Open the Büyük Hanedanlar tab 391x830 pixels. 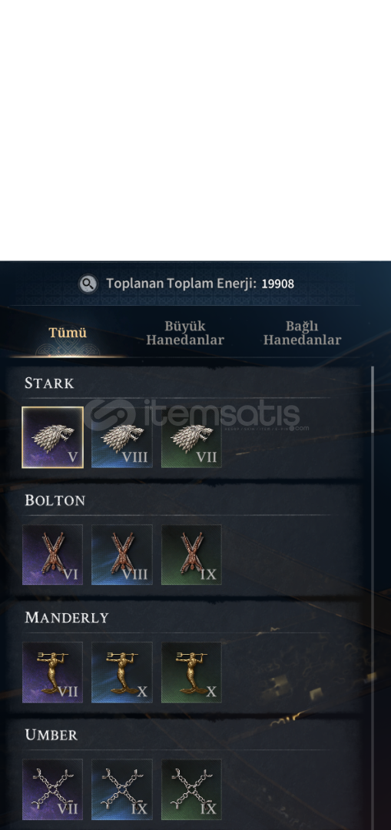click(184, 333)
